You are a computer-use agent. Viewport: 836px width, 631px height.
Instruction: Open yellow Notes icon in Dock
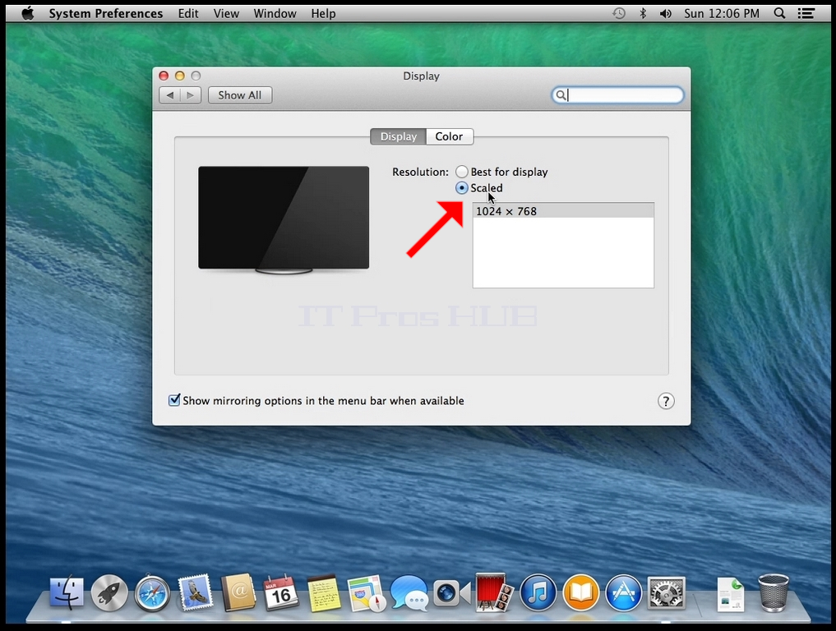tap(324, 592)
